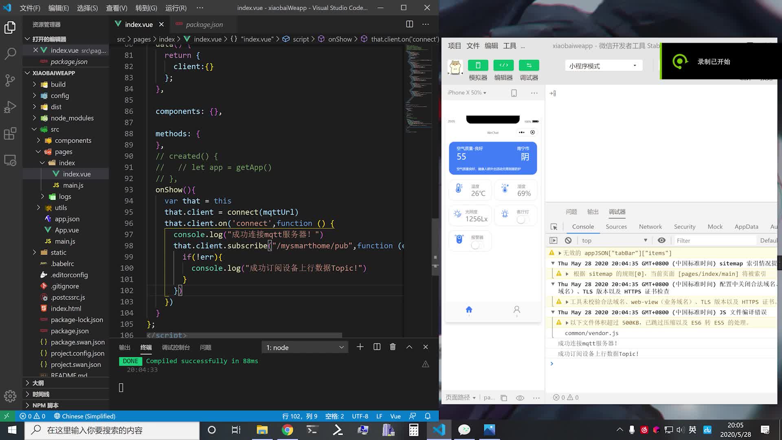The height and width of the screenshot is (440, 782).
Task: Maximize the terminal panel size
Action: point(409,347)
